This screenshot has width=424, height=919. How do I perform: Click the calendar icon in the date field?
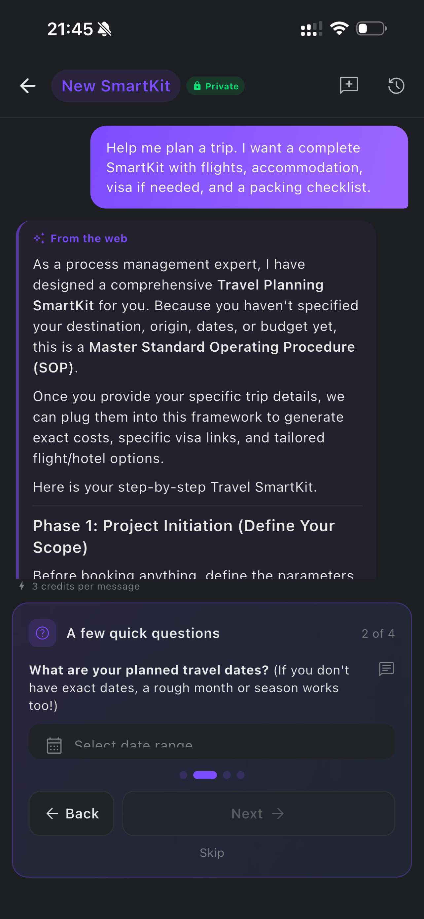tap(54, 745)
